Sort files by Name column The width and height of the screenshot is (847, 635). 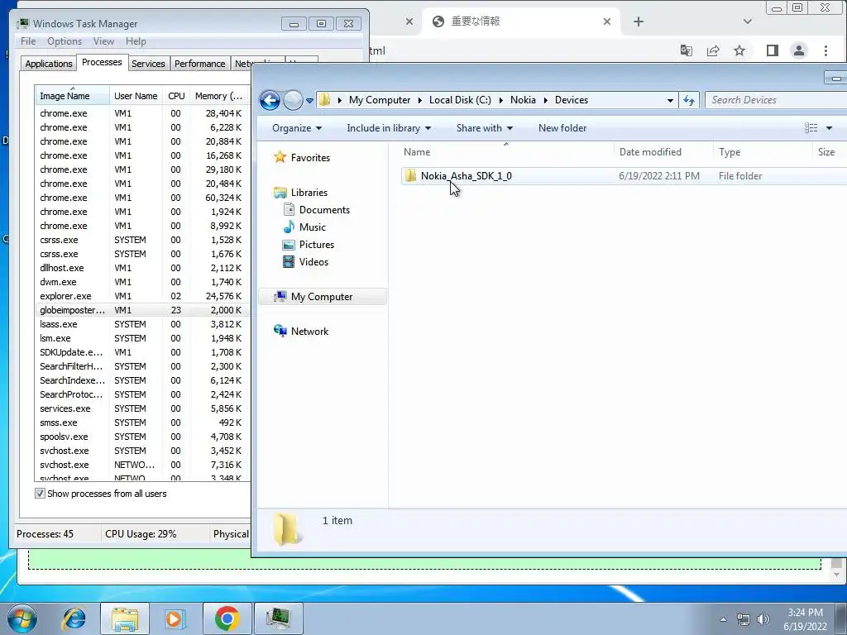coord(505,152)
